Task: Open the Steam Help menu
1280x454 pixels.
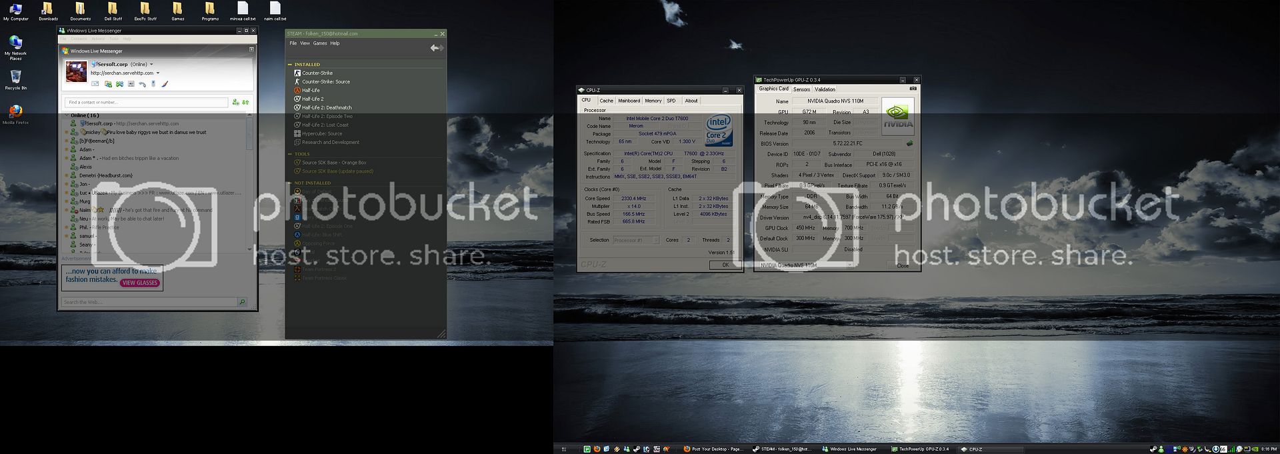Action: 335,43
